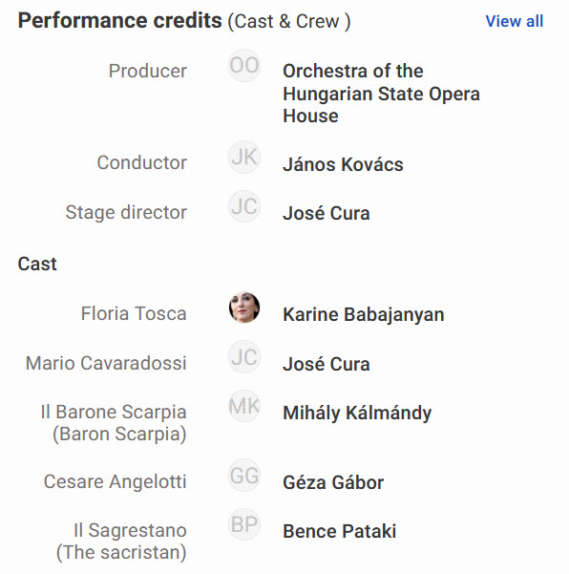Open Orchestra of the Hungarian State Opera House
Screen dimensions: 569x574
[x=381, y=94]
